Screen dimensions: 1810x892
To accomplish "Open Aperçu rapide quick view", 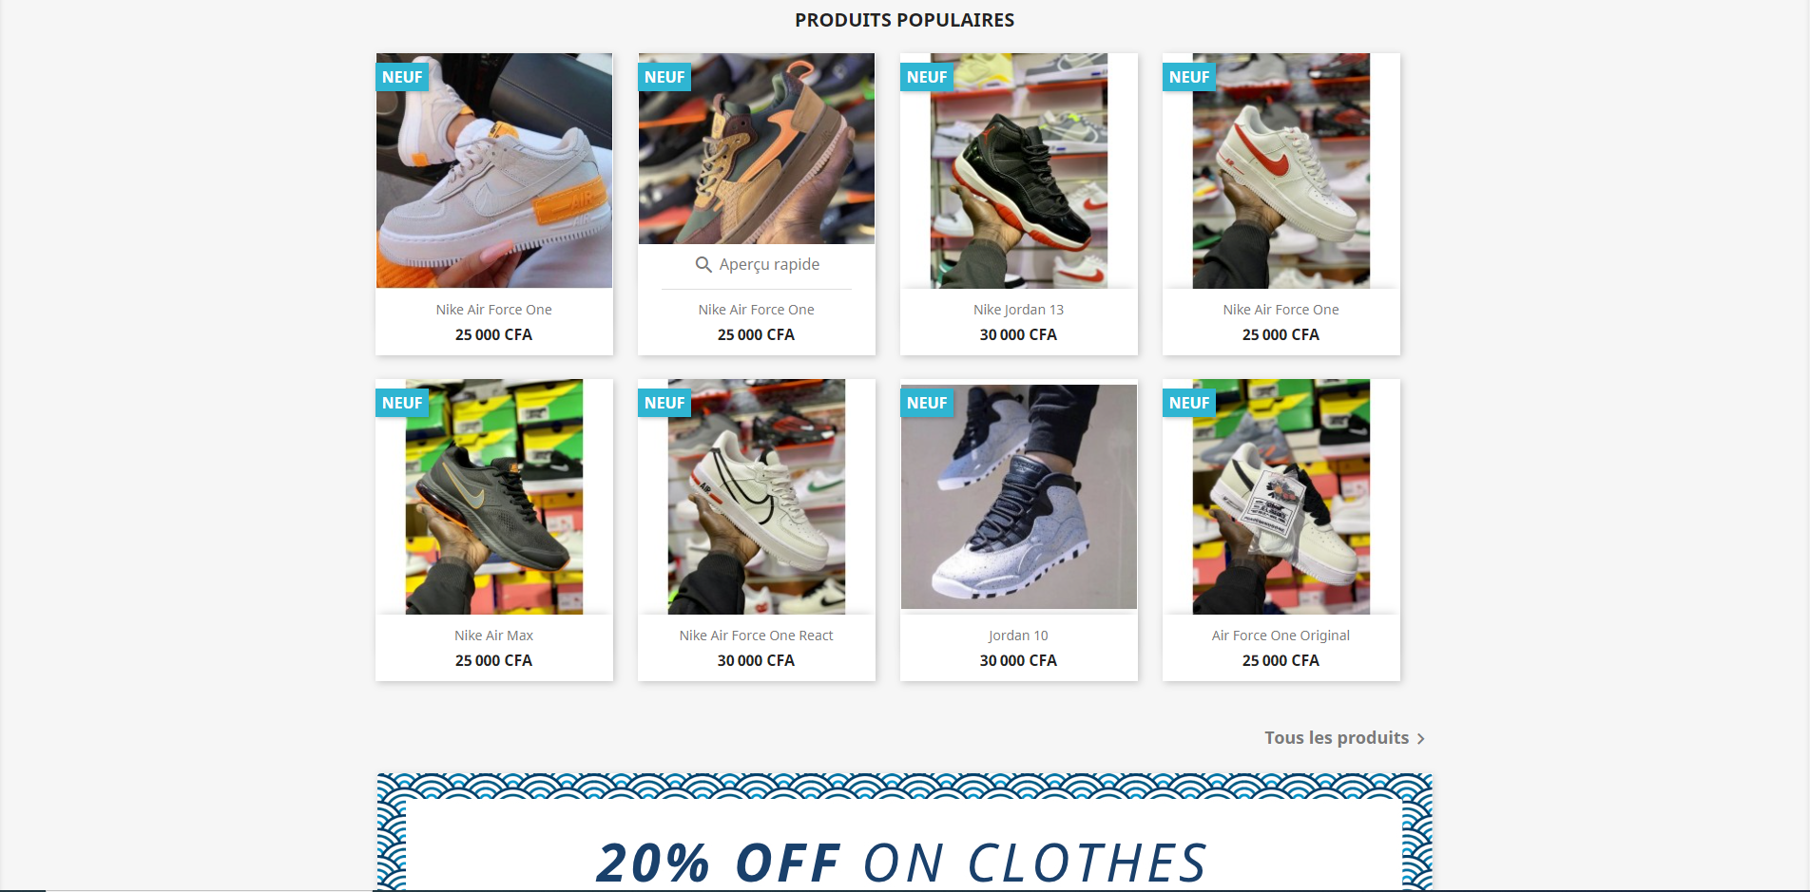I will [757, 264].
